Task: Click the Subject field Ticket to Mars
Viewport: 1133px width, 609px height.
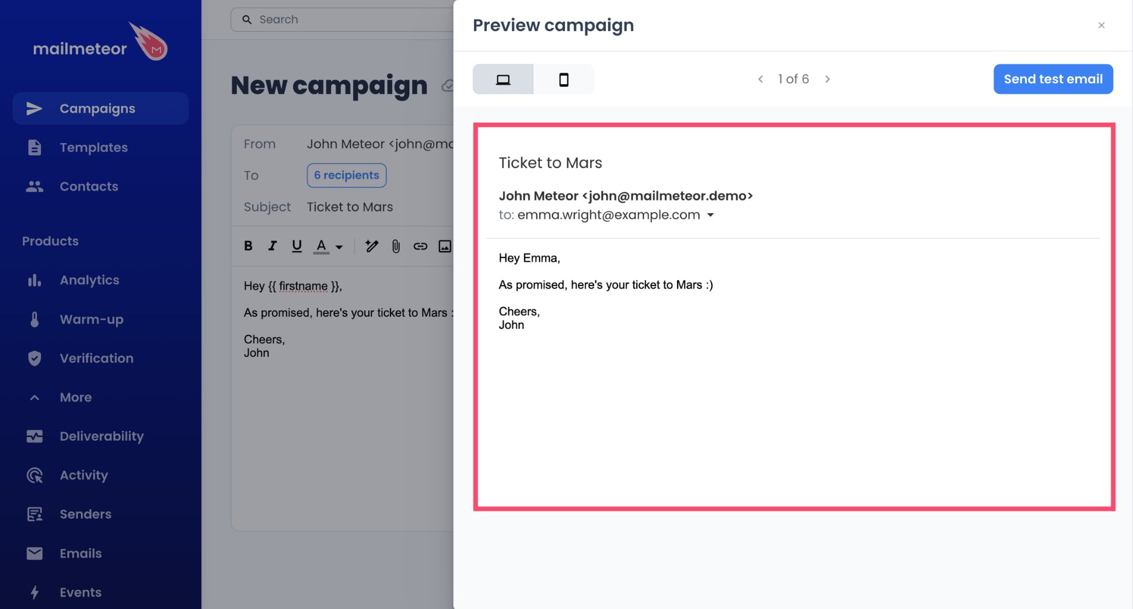Action: 350,207
